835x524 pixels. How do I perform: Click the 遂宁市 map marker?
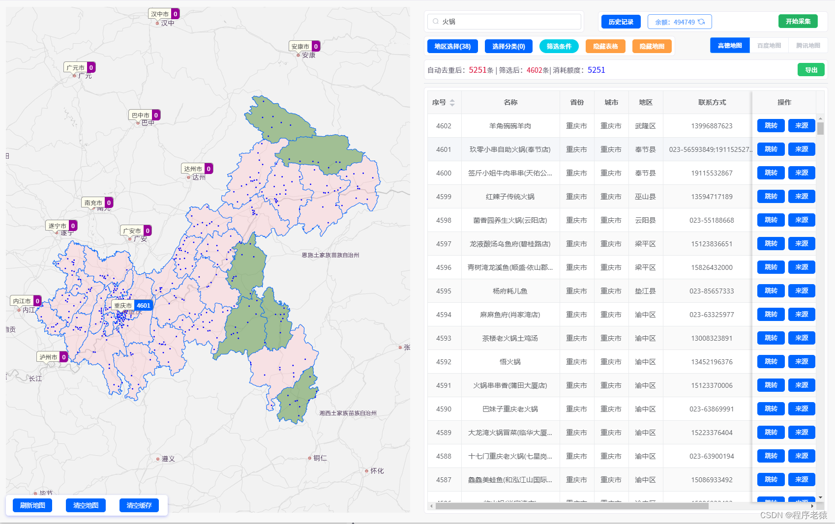(61, 226)
